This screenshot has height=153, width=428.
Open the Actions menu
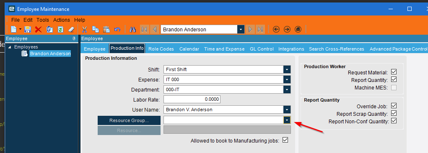[x=62, y=20]
